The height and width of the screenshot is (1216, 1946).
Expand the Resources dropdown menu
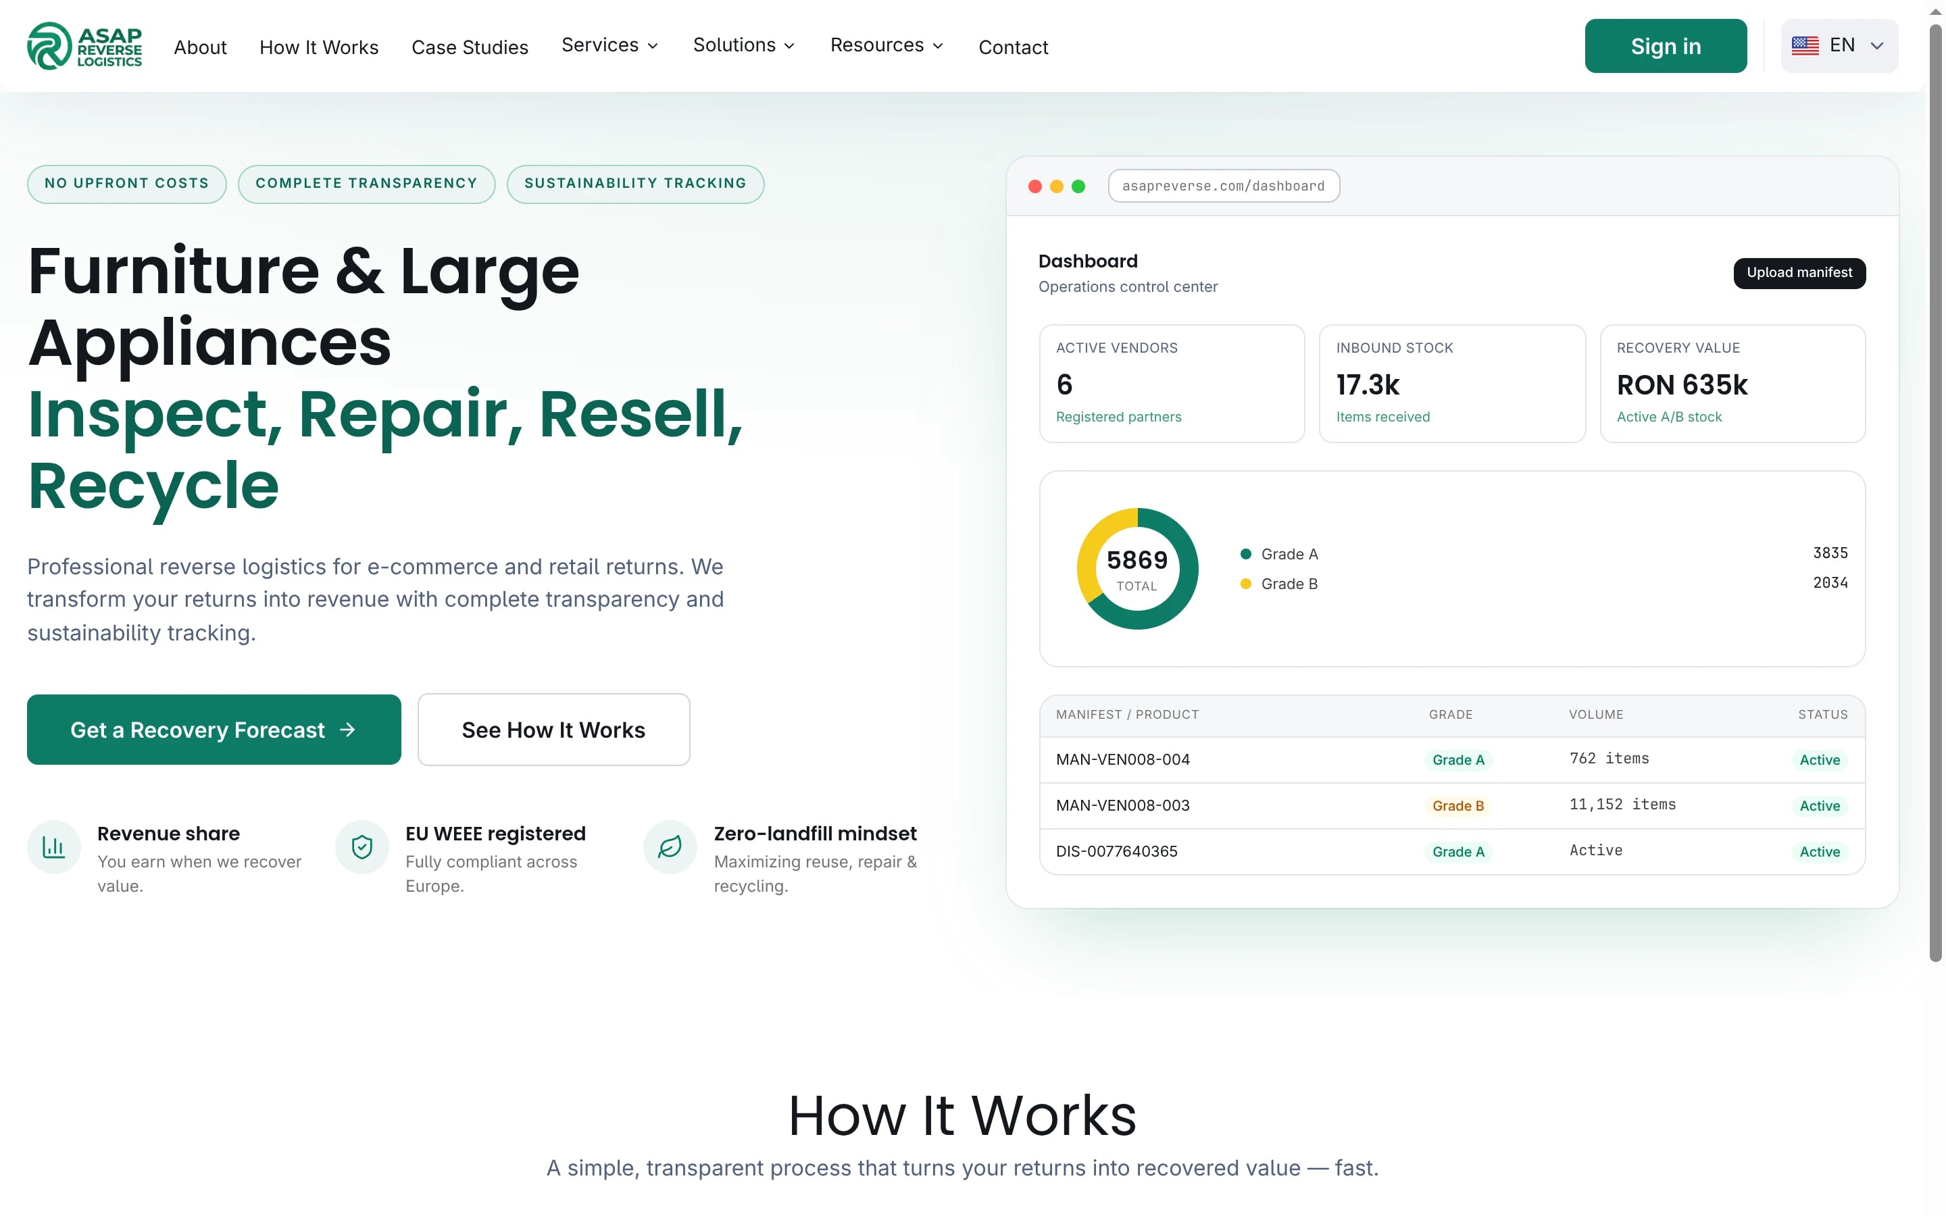(887, 45)
